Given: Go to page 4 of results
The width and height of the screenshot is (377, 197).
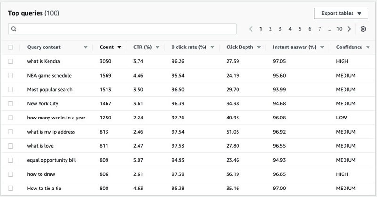Looking at the screenshot, I should click(x=290, y=29).
